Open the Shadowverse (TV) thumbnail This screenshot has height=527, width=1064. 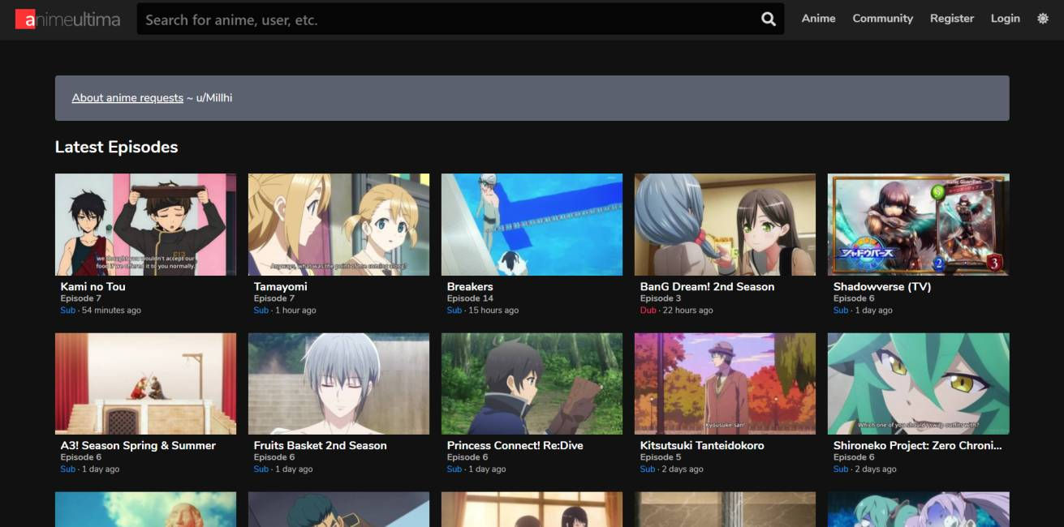click(x=919, y=225)
